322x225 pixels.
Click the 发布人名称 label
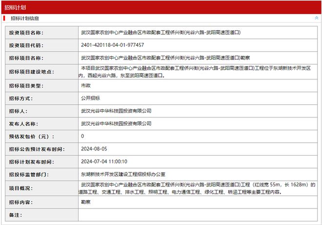click(23, 124)
